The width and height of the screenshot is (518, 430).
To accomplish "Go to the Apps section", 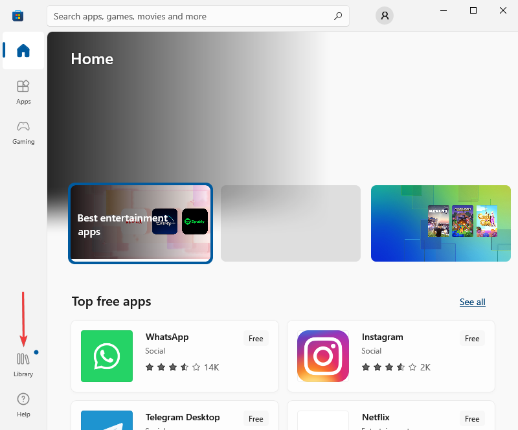I will tap(23, 92).
